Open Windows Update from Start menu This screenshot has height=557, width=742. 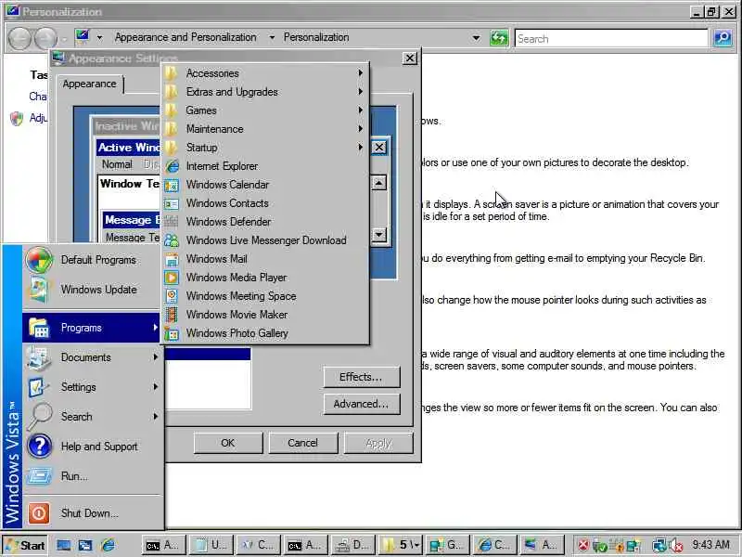point(92,289)
